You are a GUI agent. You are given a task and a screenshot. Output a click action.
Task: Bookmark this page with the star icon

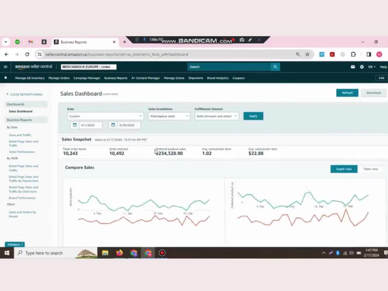[x=307, y=54]
